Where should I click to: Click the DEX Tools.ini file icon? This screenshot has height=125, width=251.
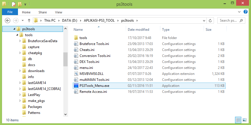[x=76, y=62]
